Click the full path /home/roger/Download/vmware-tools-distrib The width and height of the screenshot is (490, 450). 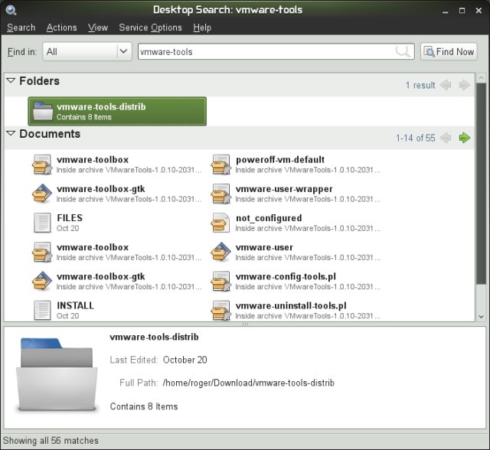point(248,383)
